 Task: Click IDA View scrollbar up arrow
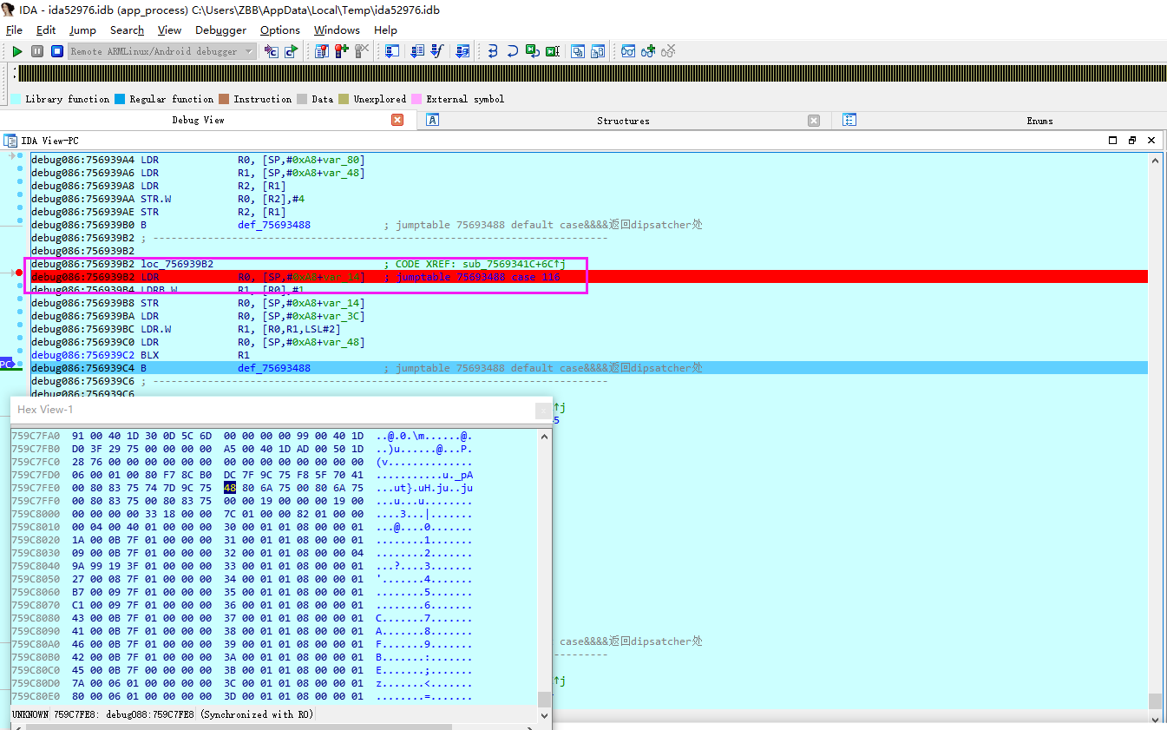tap(1155, 160)
